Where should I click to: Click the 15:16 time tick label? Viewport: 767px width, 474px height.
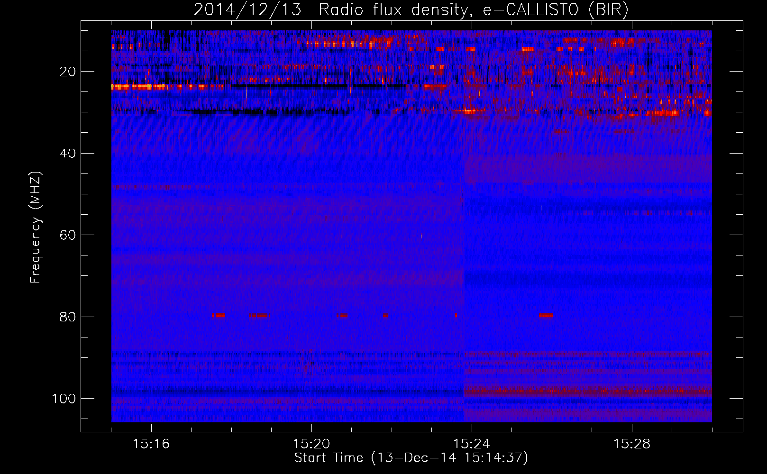point(151,444)
